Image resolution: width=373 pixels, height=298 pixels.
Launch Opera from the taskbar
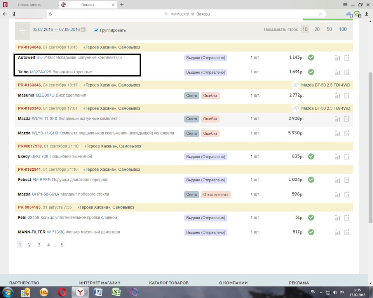coord(62,292)
